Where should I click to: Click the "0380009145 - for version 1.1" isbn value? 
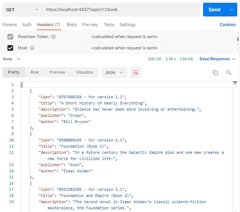(x=90, y=140)
